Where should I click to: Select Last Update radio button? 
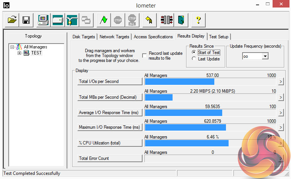click(194, 59)
